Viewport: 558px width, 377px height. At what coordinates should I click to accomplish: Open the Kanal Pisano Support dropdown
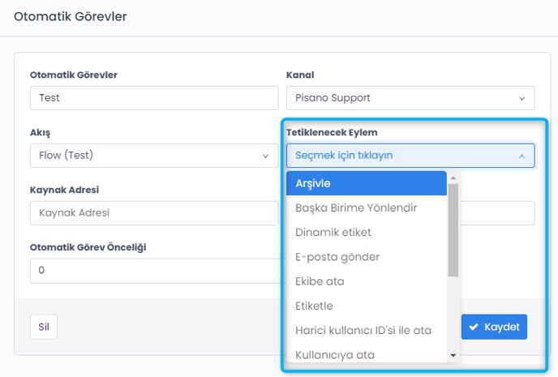pos(410,98)
